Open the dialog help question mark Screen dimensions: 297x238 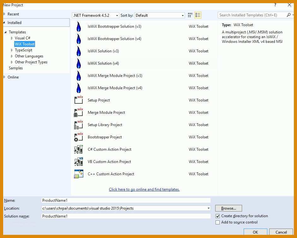click(x=275, y=5)
